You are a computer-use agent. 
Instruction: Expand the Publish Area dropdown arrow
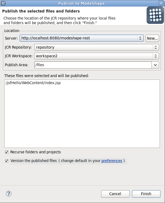155,65
